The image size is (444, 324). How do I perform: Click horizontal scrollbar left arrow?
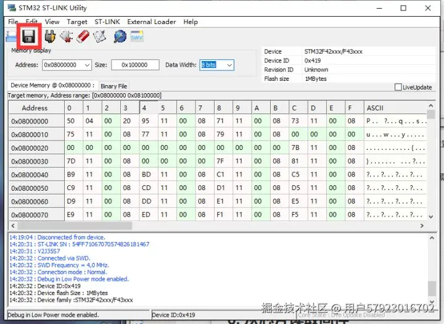pyautogui.click(x=13, y=226)
